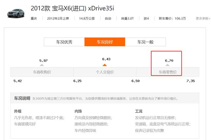Click the 车窗玻璃完好 line
This screenshot has width=211, height=140.
click(x=25, y=124)
